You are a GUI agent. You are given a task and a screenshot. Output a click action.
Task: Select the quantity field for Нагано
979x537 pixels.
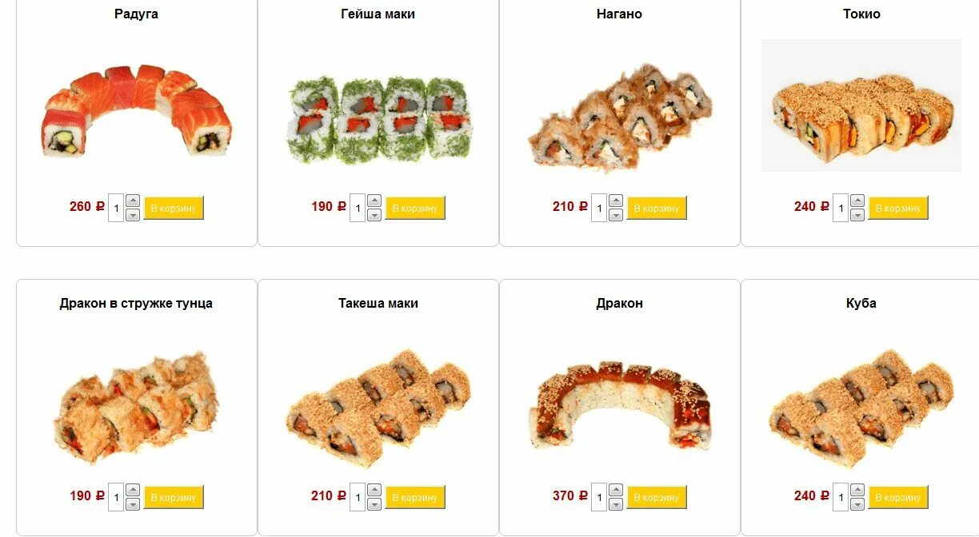[x=599, y=208]
